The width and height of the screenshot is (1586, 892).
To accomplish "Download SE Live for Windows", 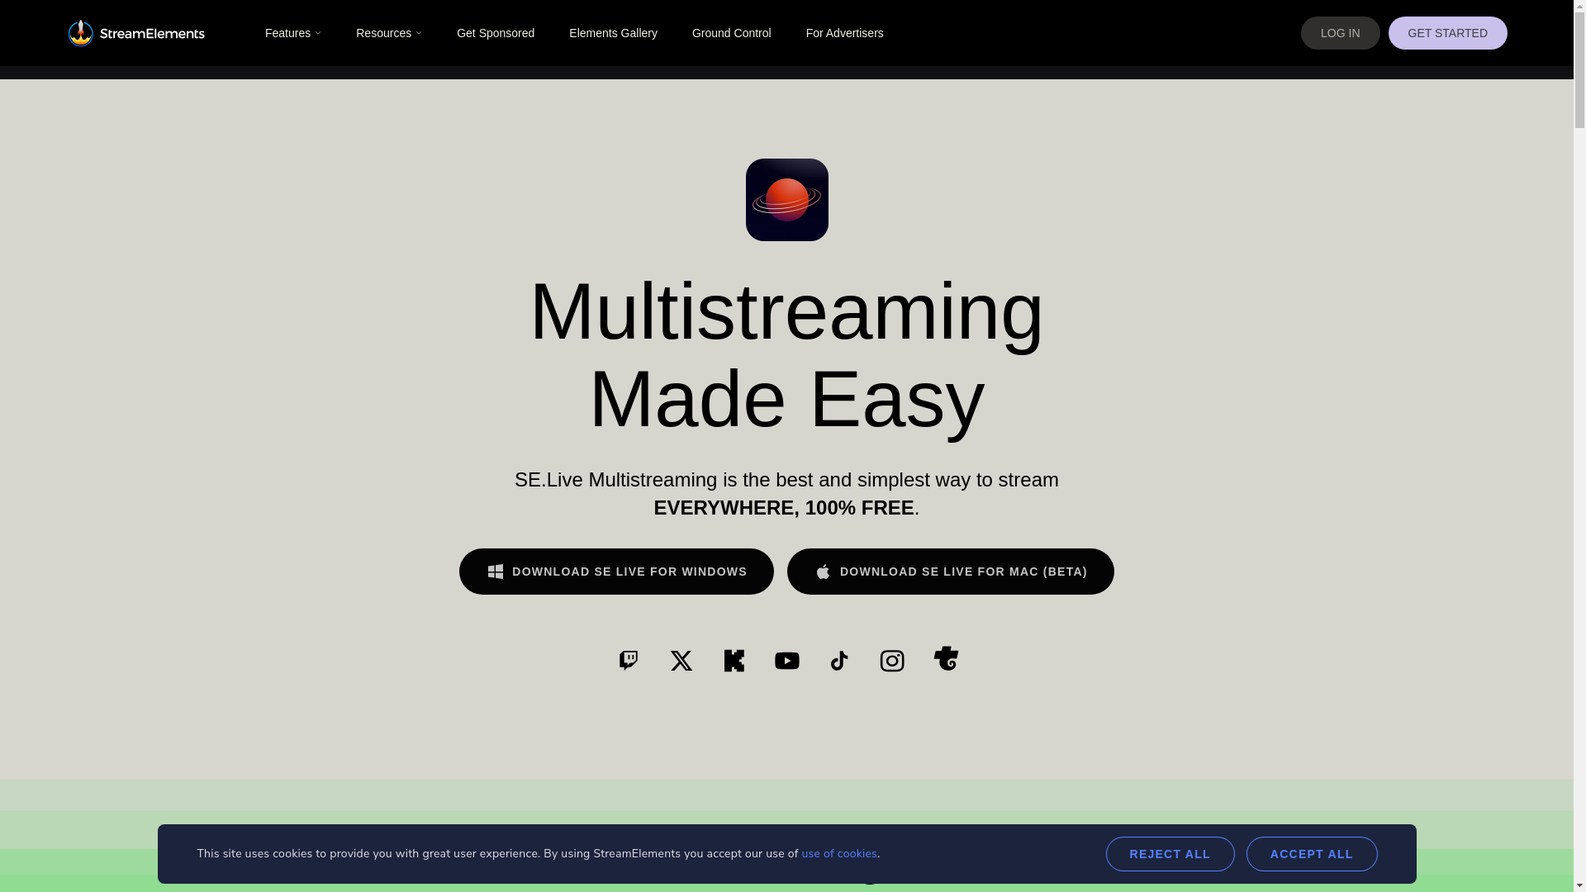I will pos(616,572).
